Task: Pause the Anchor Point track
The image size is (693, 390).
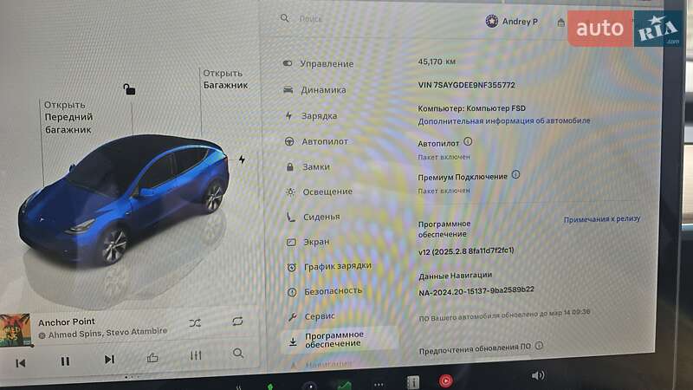Action: [65, 361]
